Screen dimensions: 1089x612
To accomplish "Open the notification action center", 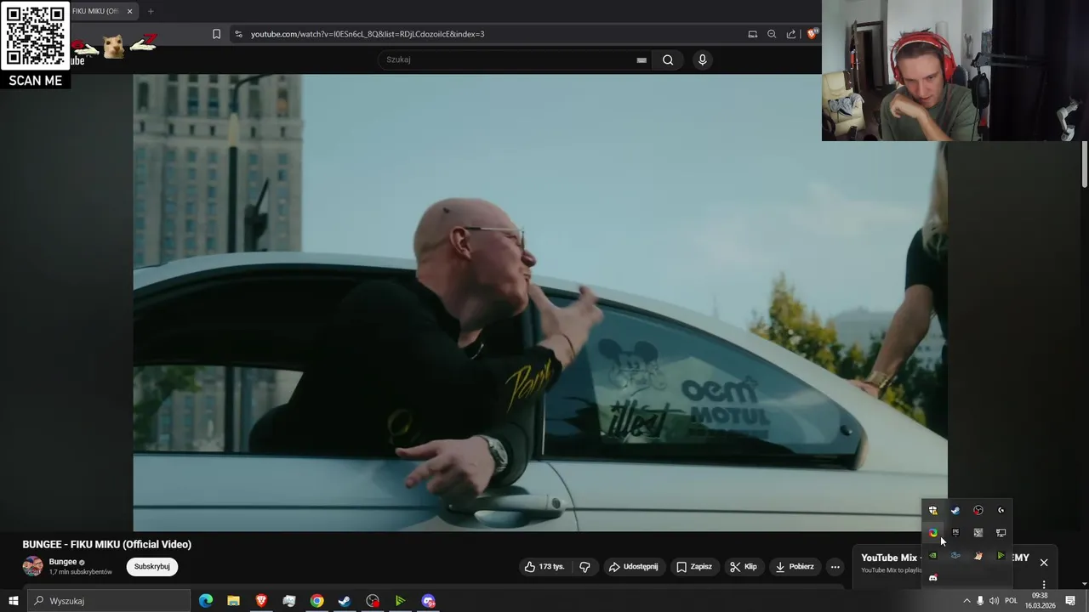I will point(1070,601).
